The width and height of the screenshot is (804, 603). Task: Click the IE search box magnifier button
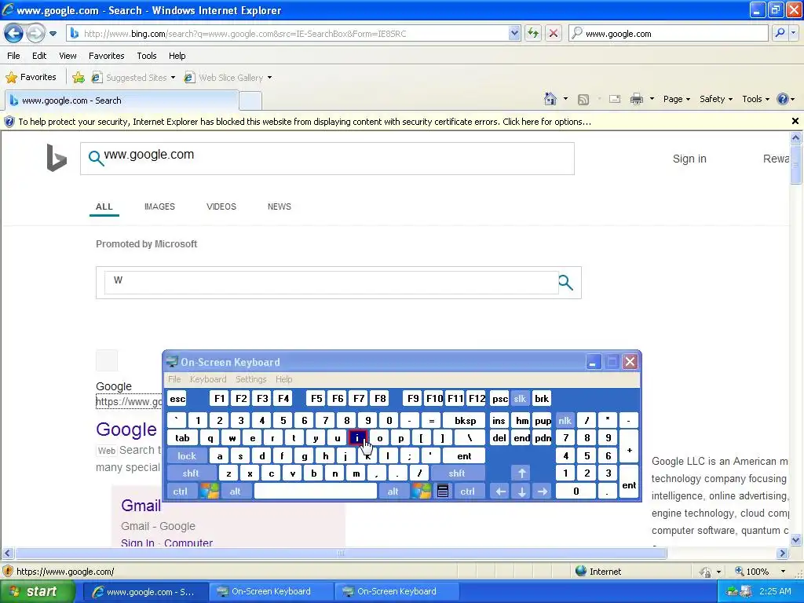point(780,33)
